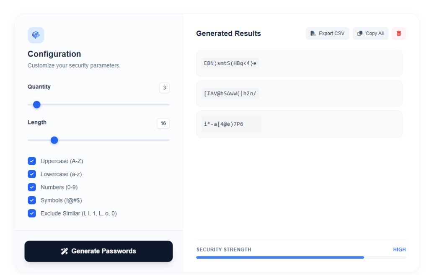The height and width of the screenshot is (275, 429).
Task: Toggle the Symbols (!@#$) checkbox
Action: (x=32, y=200)
